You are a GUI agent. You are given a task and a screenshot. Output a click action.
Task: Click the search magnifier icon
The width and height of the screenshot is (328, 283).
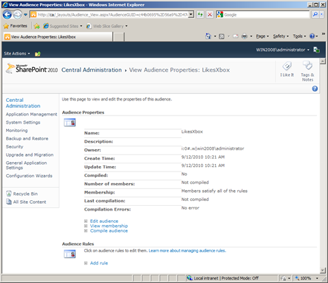(315, 15)
